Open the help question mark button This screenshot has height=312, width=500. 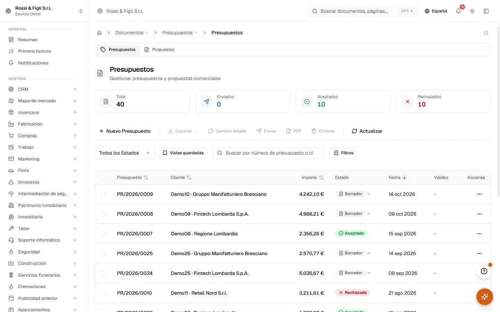point(484,271)
